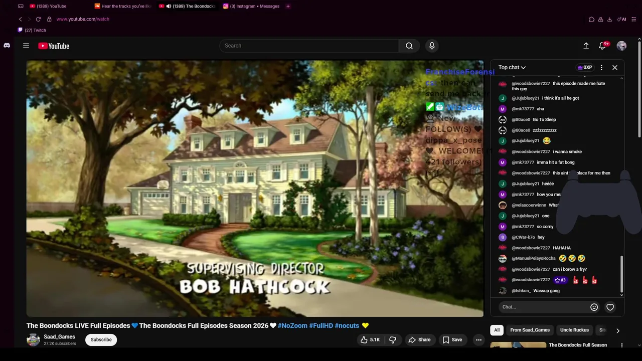Open the account avatar menu

[x=621, y=46]
